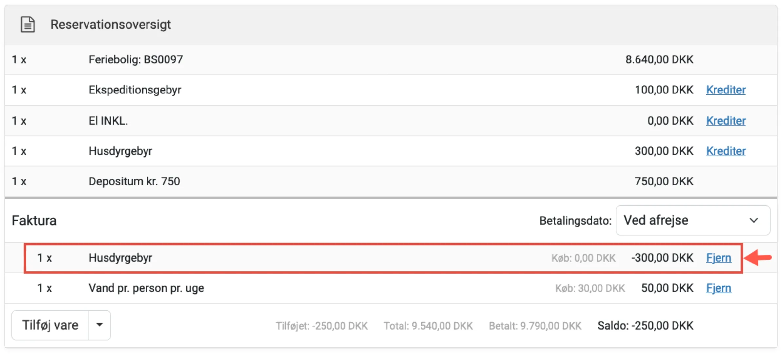
Task: Click the Saldo: -250,00 DKK text
Action: coord(645,326)
